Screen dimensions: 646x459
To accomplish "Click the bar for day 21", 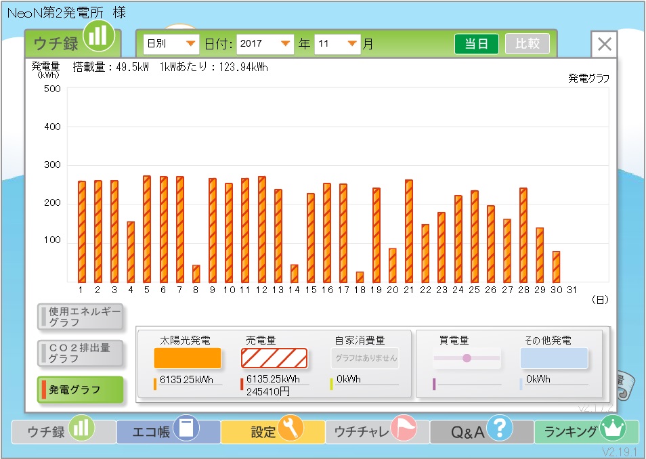I will click(409, 231).
